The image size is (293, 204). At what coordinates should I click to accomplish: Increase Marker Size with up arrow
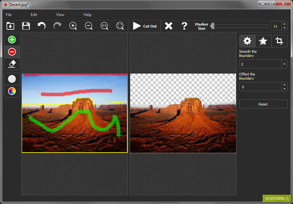pyautogui.click(x=284, y=24)
